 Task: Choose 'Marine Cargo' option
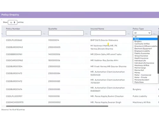(x=145, y=68)
